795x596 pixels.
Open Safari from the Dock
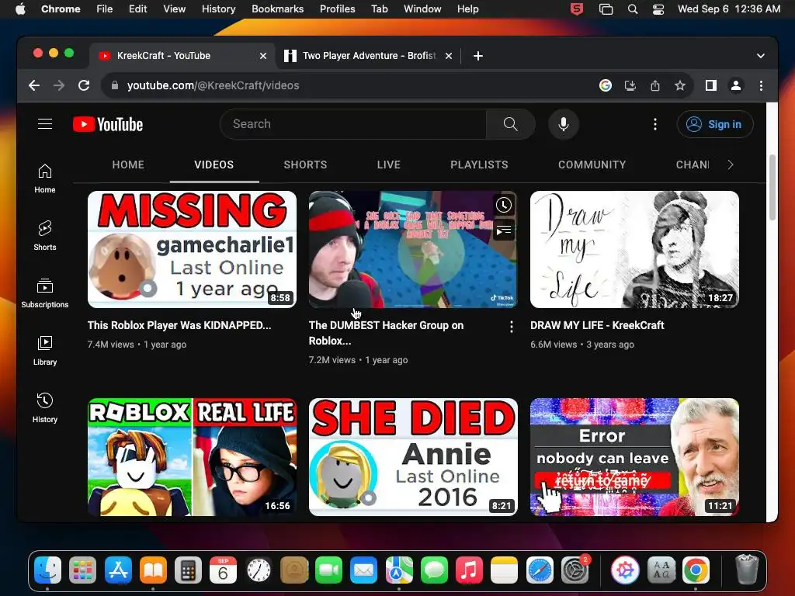[540, 570]
